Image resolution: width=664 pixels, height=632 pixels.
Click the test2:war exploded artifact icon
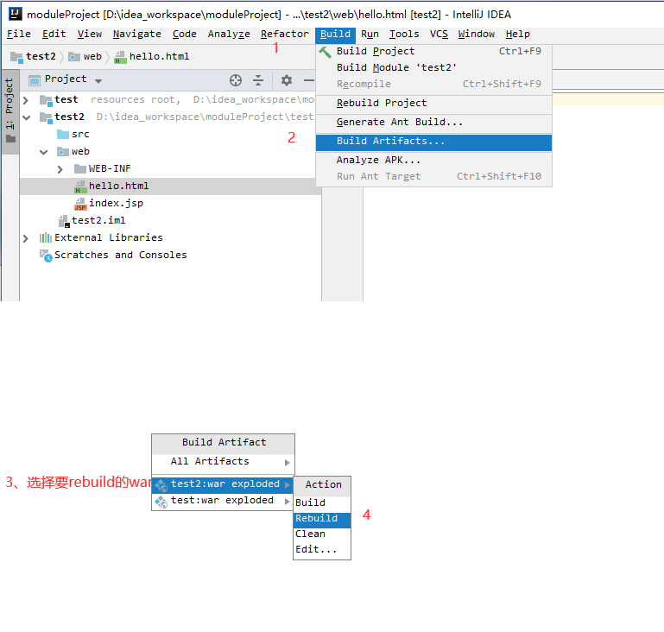point(161,484)
